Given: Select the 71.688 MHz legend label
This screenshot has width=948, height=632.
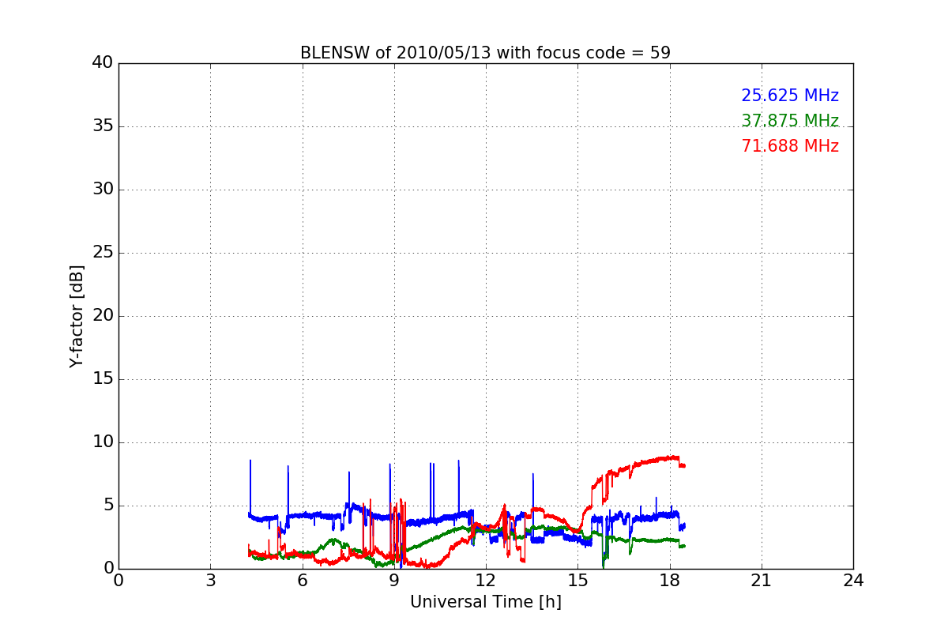Looking at the screenshot, I should click(x=790, y=146).
